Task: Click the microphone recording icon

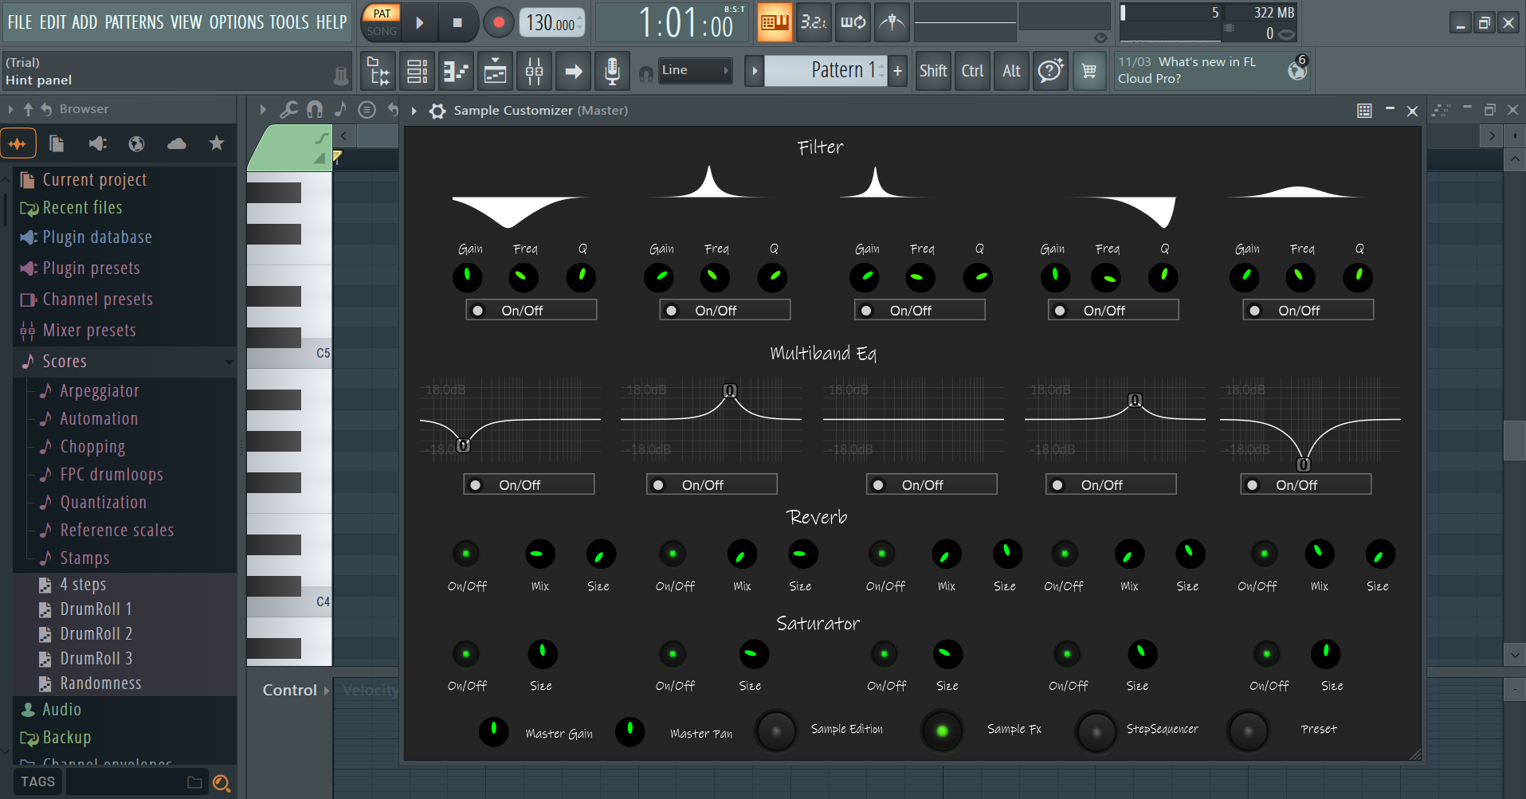Action: point(611,72)
